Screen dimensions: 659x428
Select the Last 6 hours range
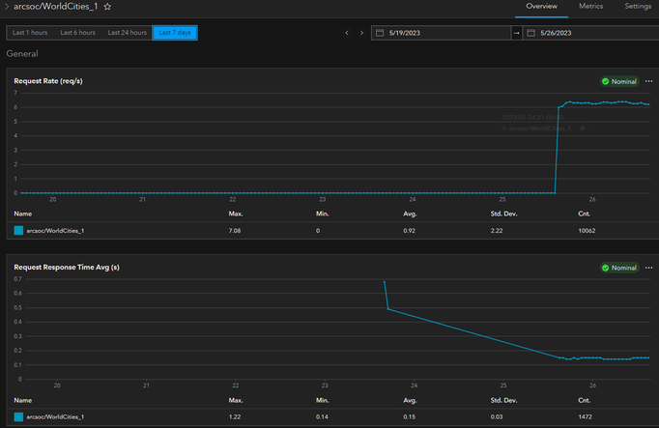pos(77,33)
